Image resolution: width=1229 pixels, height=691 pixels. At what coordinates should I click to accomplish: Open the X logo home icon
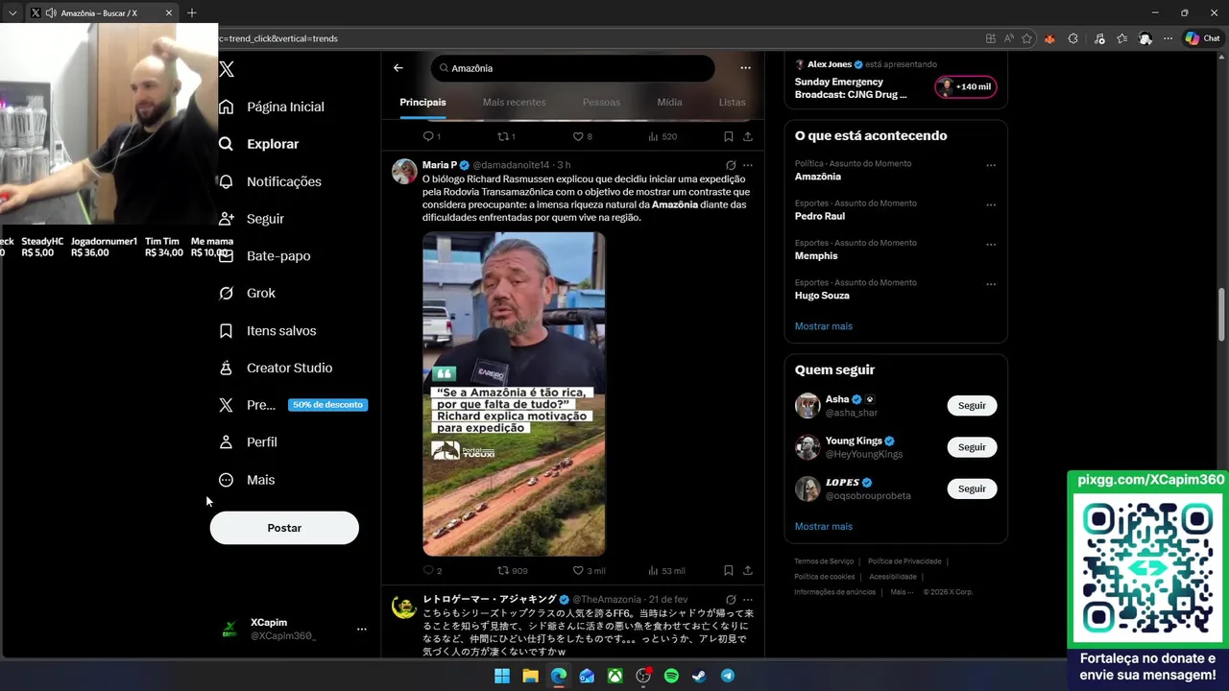click(x=227, y=69)
